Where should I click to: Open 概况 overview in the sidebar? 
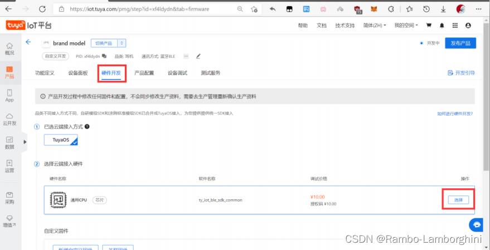pyautogui.click(x=9, y=49)
